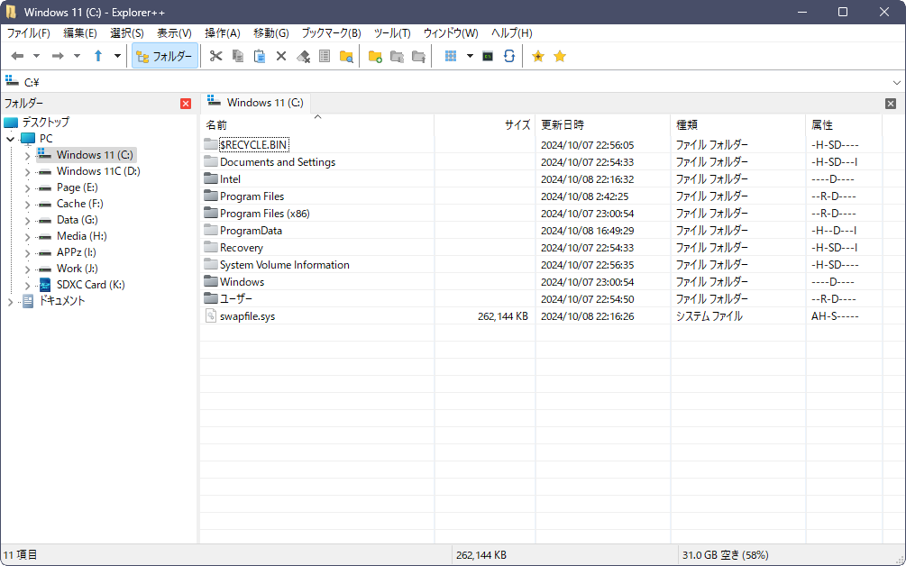Open the 選択(S) menu
This screenshot has height=566, width=906.
[127, 33]
